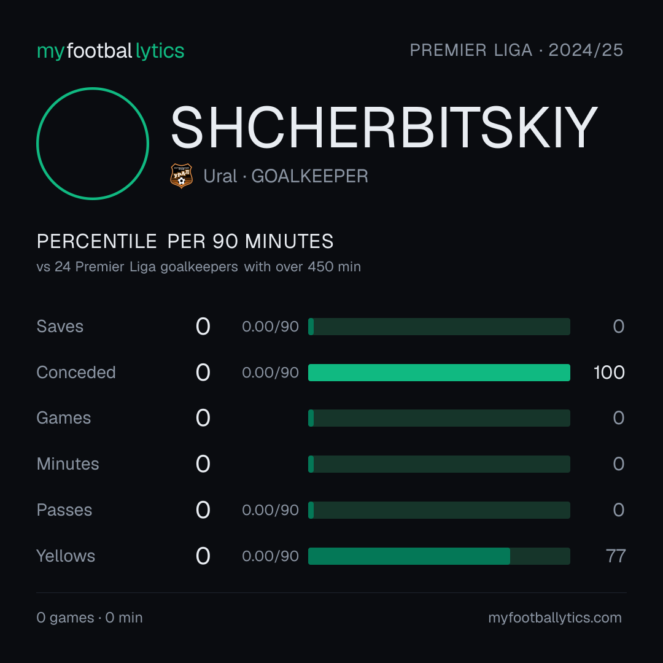The height and width of the screenshot is (663, 663).
Task: Click the Ural club crest icon
Action: [x=181, y=176]
